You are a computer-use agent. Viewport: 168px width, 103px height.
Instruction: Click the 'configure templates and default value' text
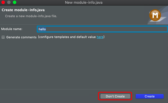point(67,37)
